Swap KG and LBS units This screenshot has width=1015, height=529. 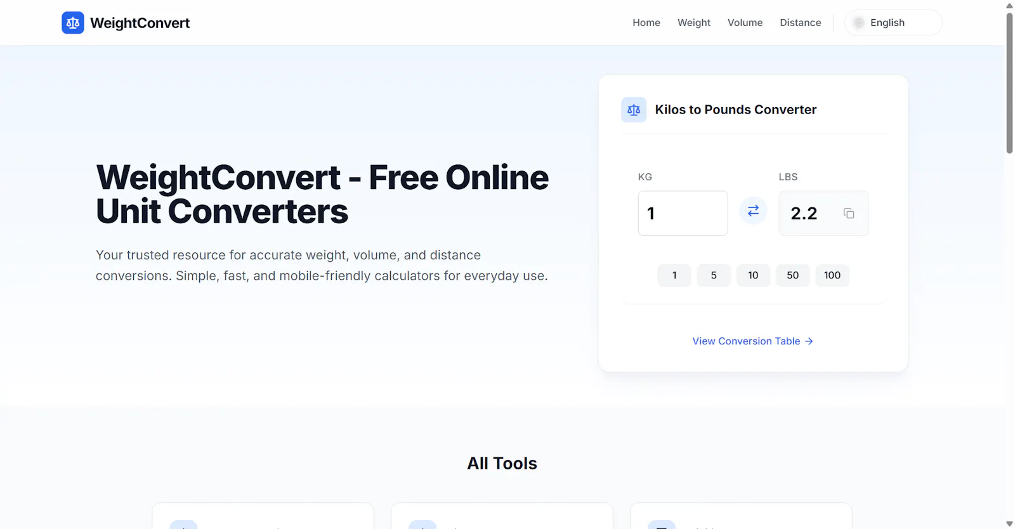[753, 211]
